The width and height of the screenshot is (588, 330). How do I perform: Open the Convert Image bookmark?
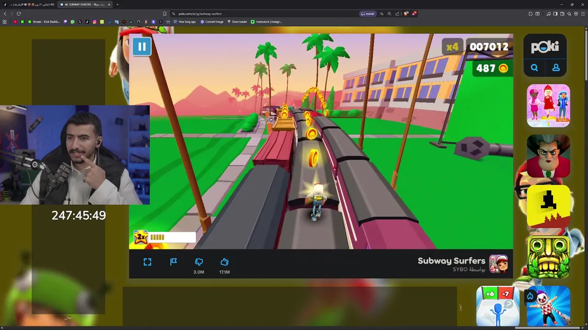click(212, 22)
